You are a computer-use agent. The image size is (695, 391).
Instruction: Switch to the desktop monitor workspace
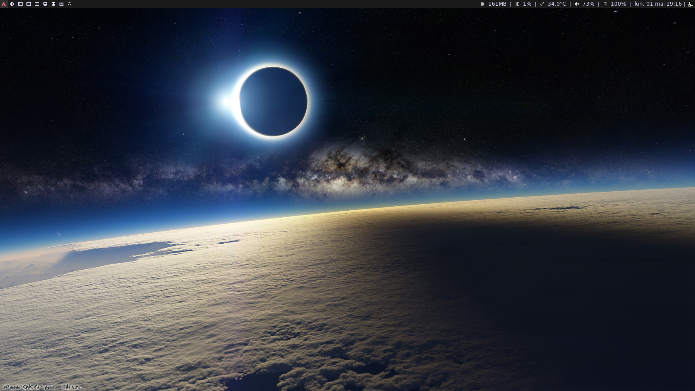click(45, 4)
